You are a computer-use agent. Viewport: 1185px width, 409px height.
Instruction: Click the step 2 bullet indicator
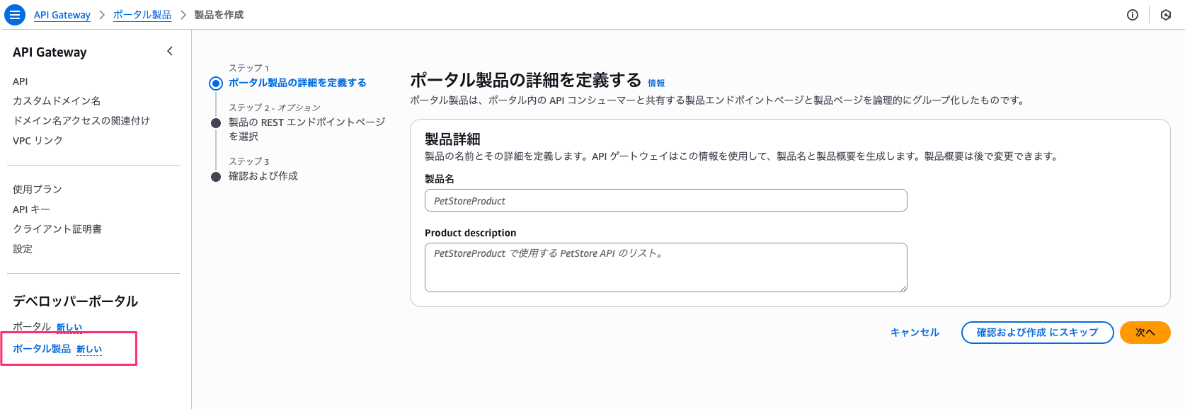pyautogui.click(x=216, y=123)
